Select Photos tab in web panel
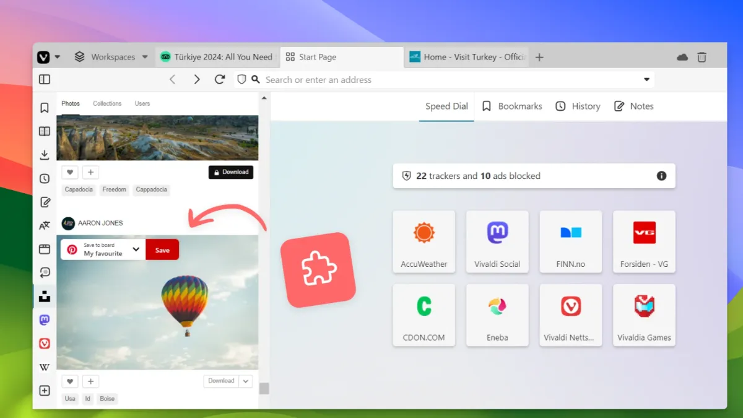Screen dimensions: 743x418 (x=71, y=103)
